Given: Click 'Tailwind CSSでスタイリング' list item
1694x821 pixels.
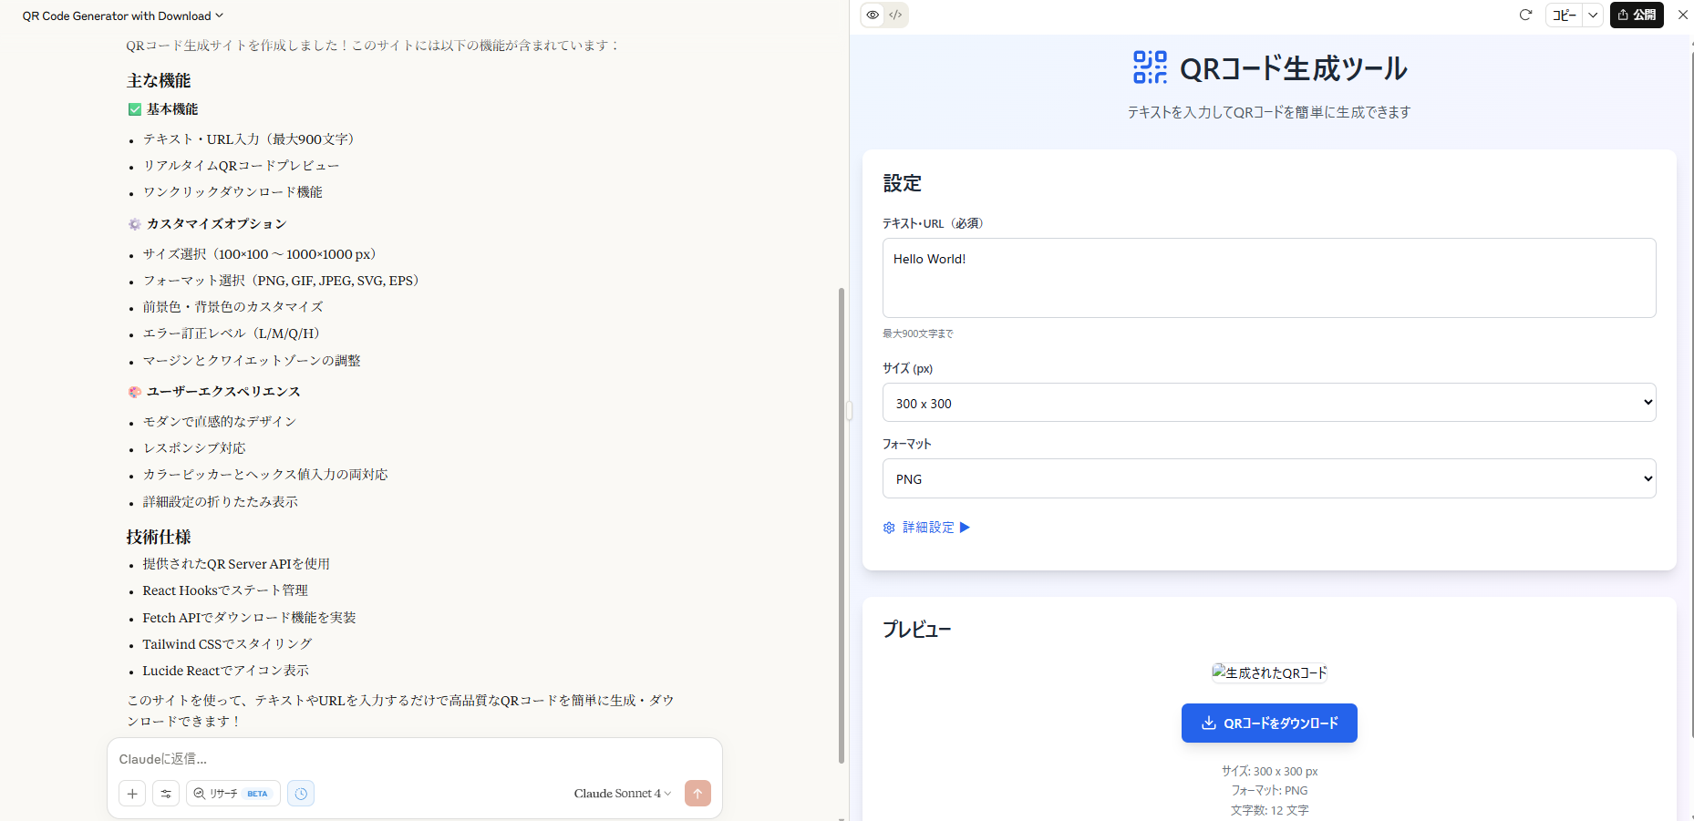Looking at the screenshot, I should click(x=227, y=644).
